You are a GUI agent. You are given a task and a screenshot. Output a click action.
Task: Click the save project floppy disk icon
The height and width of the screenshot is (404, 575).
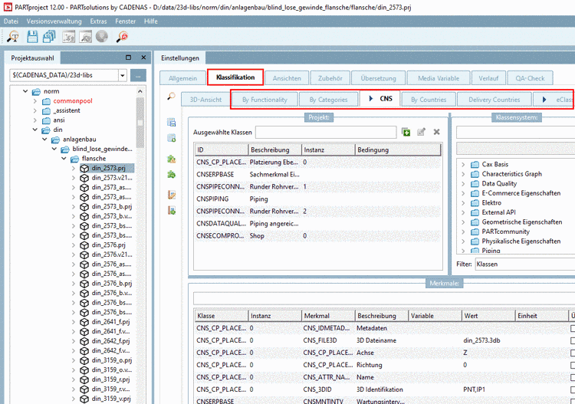32,37
